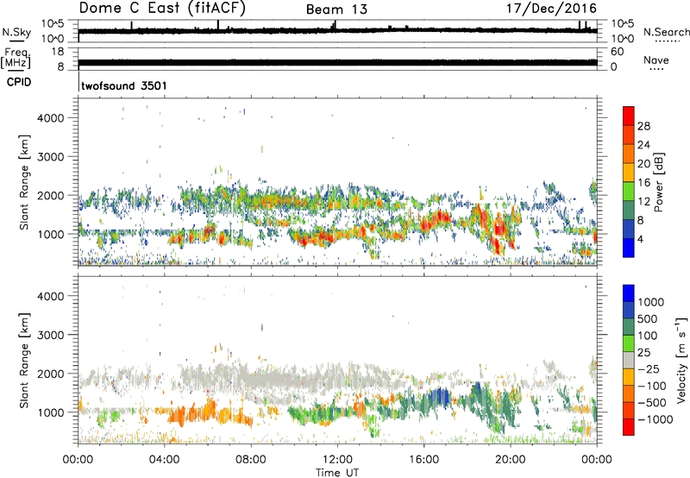The height and width of the screenshot is (478, 690).
Task: Click the blue velocity patch near 16:00–17:00
Action: click(440, 396)
